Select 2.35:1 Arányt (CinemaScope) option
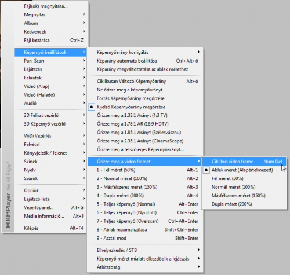Screen dimensions: 290x275 tap(145, 141)
